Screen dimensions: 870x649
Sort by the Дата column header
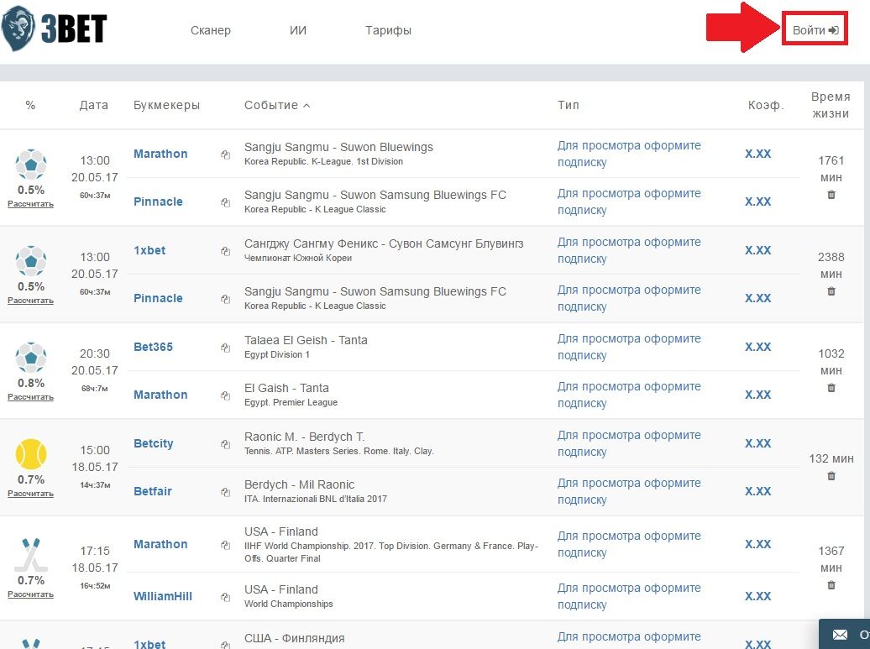pos(94,105)
